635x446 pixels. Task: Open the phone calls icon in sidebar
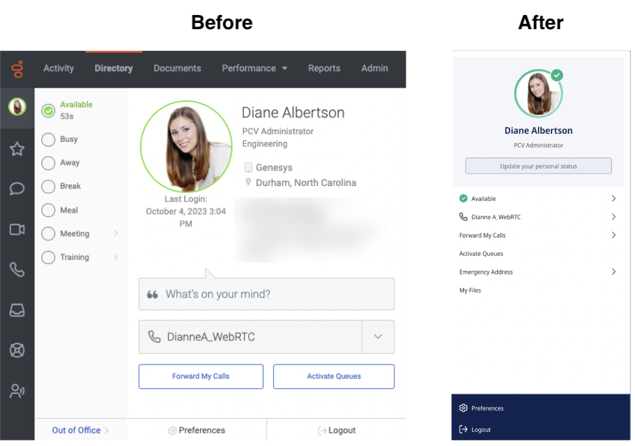tap(17, 270)
